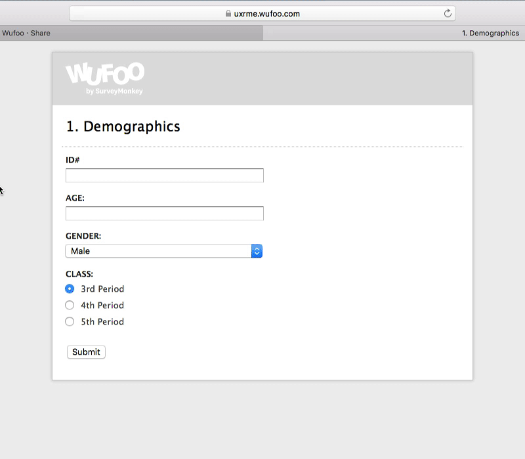Click the lock icon in address bar
Screen dimensions: 525x459
228,13
